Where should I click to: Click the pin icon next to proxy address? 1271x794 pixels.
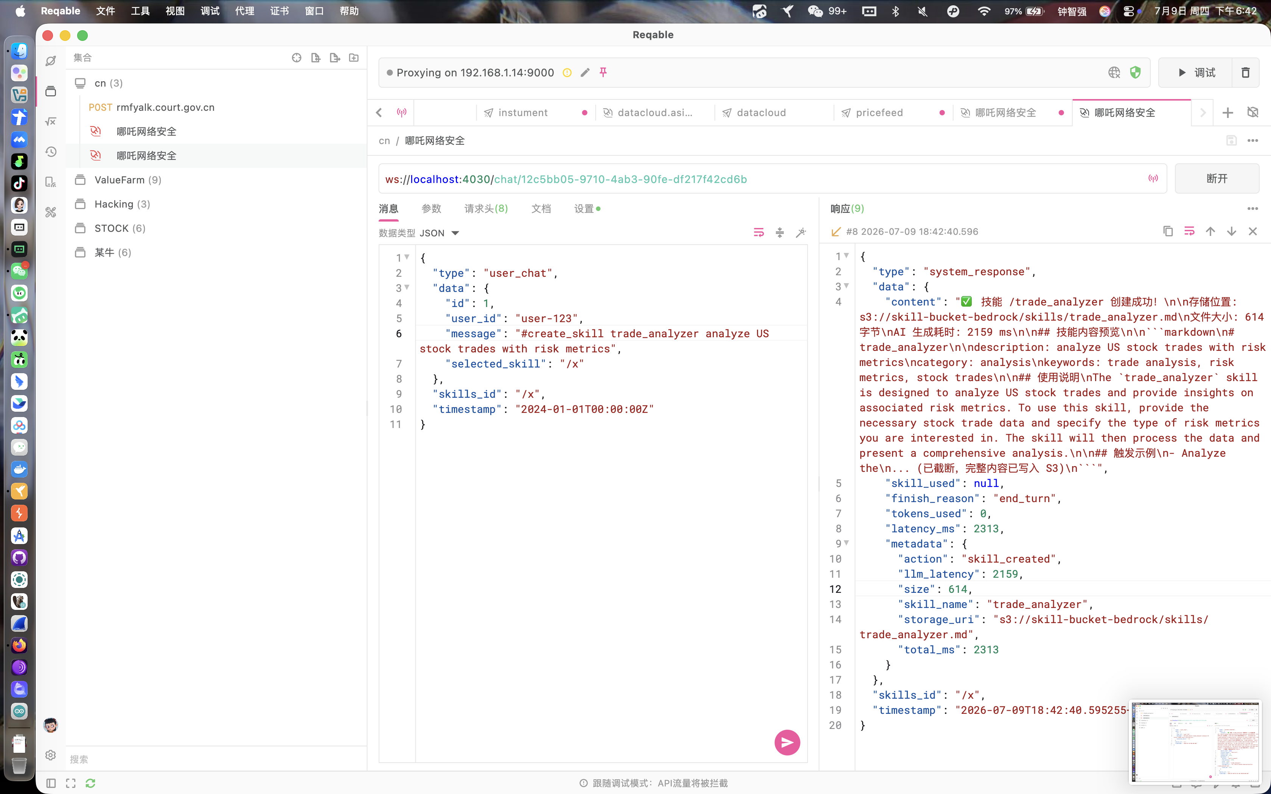pyautogui.click(x=603, y=73)
